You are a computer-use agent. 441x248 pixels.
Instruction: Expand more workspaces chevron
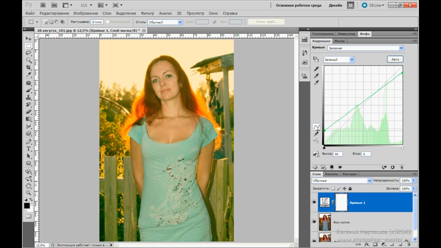point(350,5)
